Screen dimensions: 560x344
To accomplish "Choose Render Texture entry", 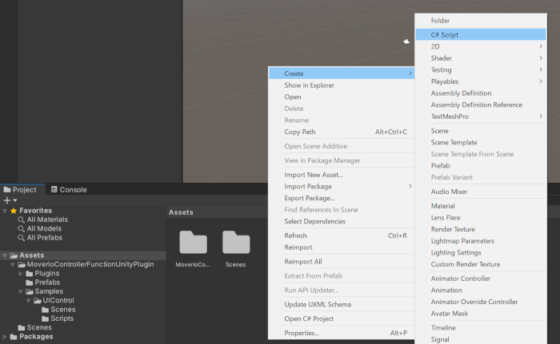I will 481,229.
